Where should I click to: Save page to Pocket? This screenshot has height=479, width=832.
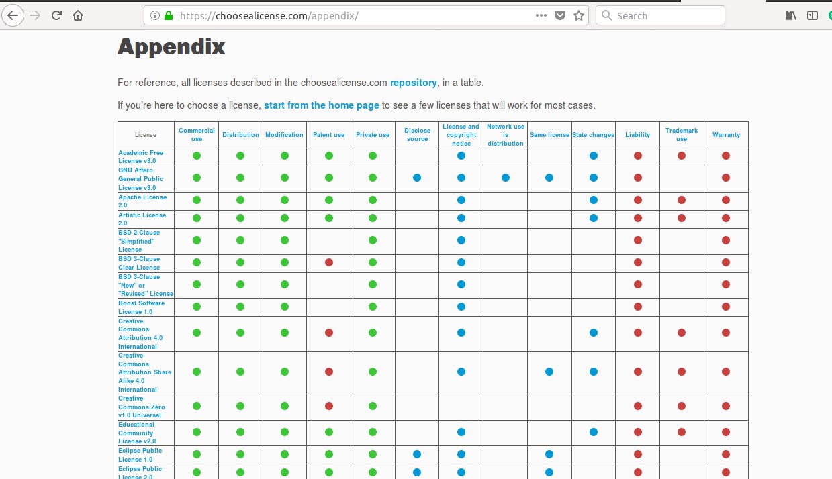coord(560,15)
